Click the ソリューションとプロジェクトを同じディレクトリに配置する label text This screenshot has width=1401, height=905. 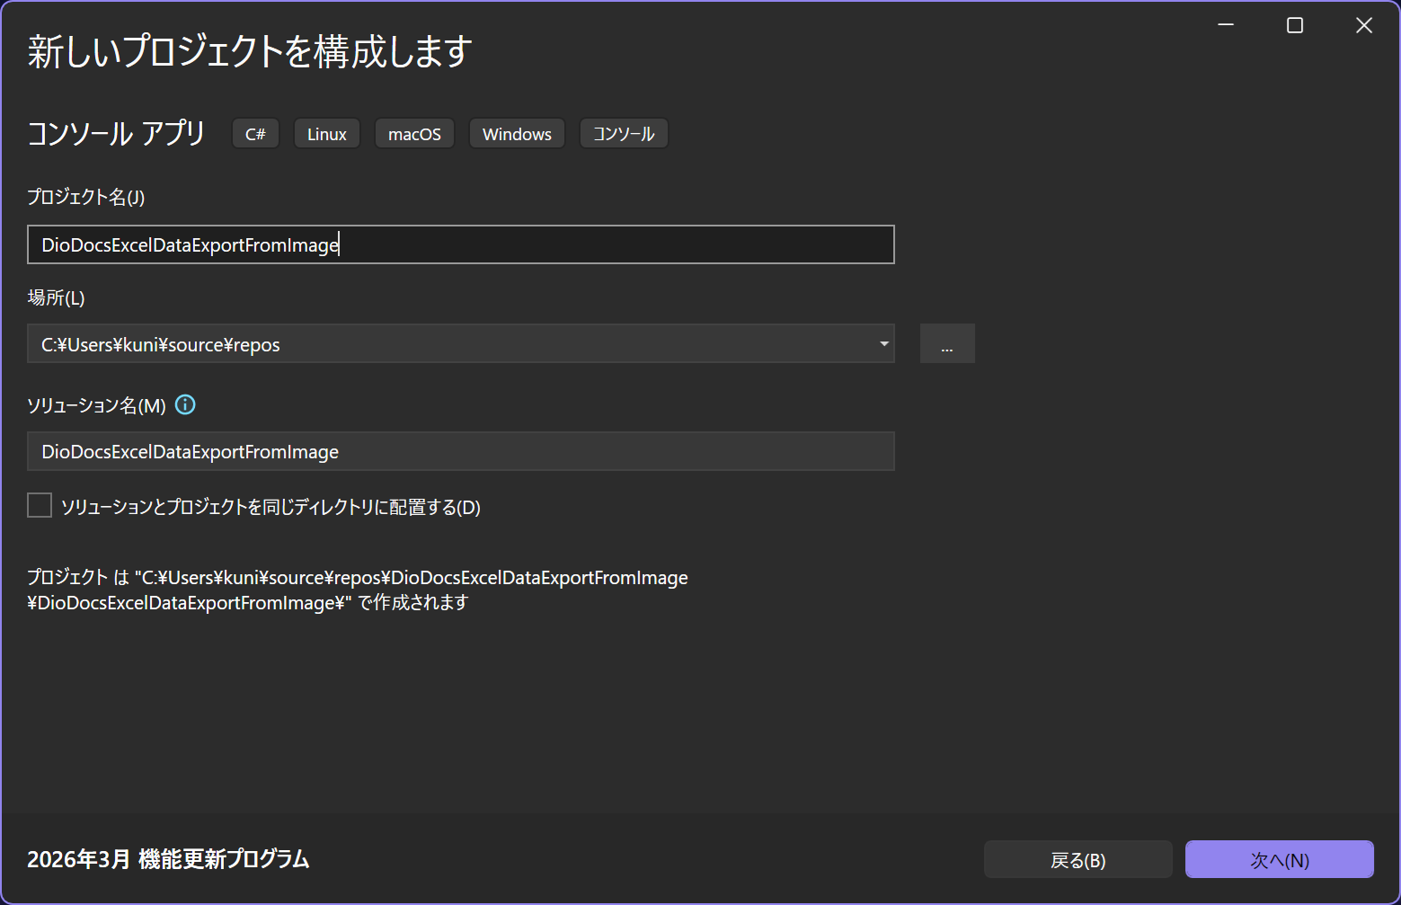coord(270,508)
